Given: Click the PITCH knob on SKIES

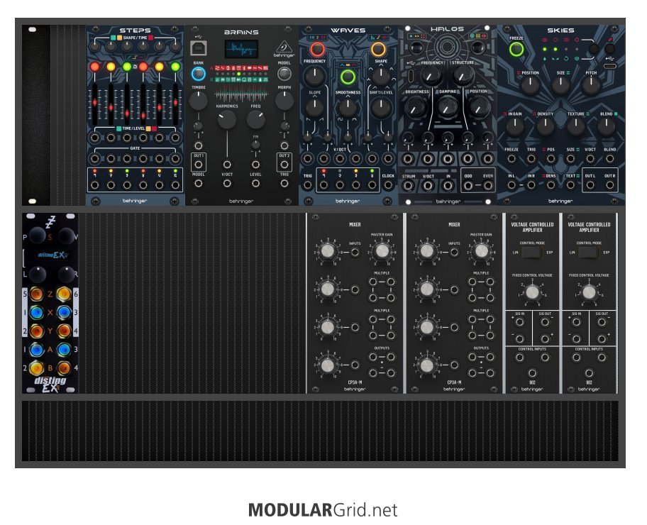Looking at the screenshot, I should (591, 85).
